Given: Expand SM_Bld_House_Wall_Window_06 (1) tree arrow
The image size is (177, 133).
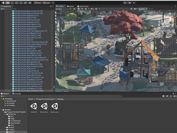Looking at the screenshot, I should (11, 84).
